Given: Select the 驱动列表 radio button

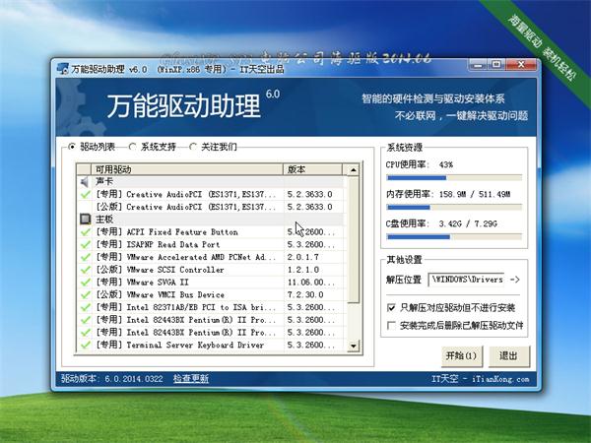Looking at the screenshot, I should click(x=72, y=148).
